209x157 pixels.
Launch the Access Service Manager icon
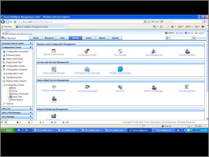tap(54, 69)
